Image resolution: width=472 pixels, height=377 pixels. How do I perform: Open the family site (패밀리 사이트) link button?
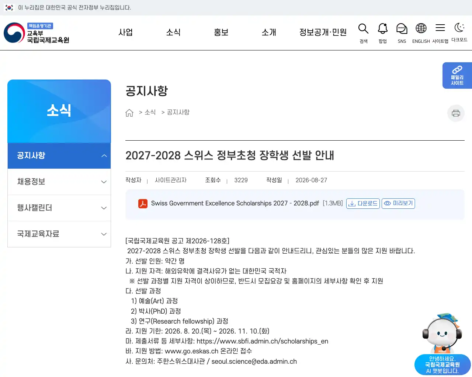click(x=457, y=75)
